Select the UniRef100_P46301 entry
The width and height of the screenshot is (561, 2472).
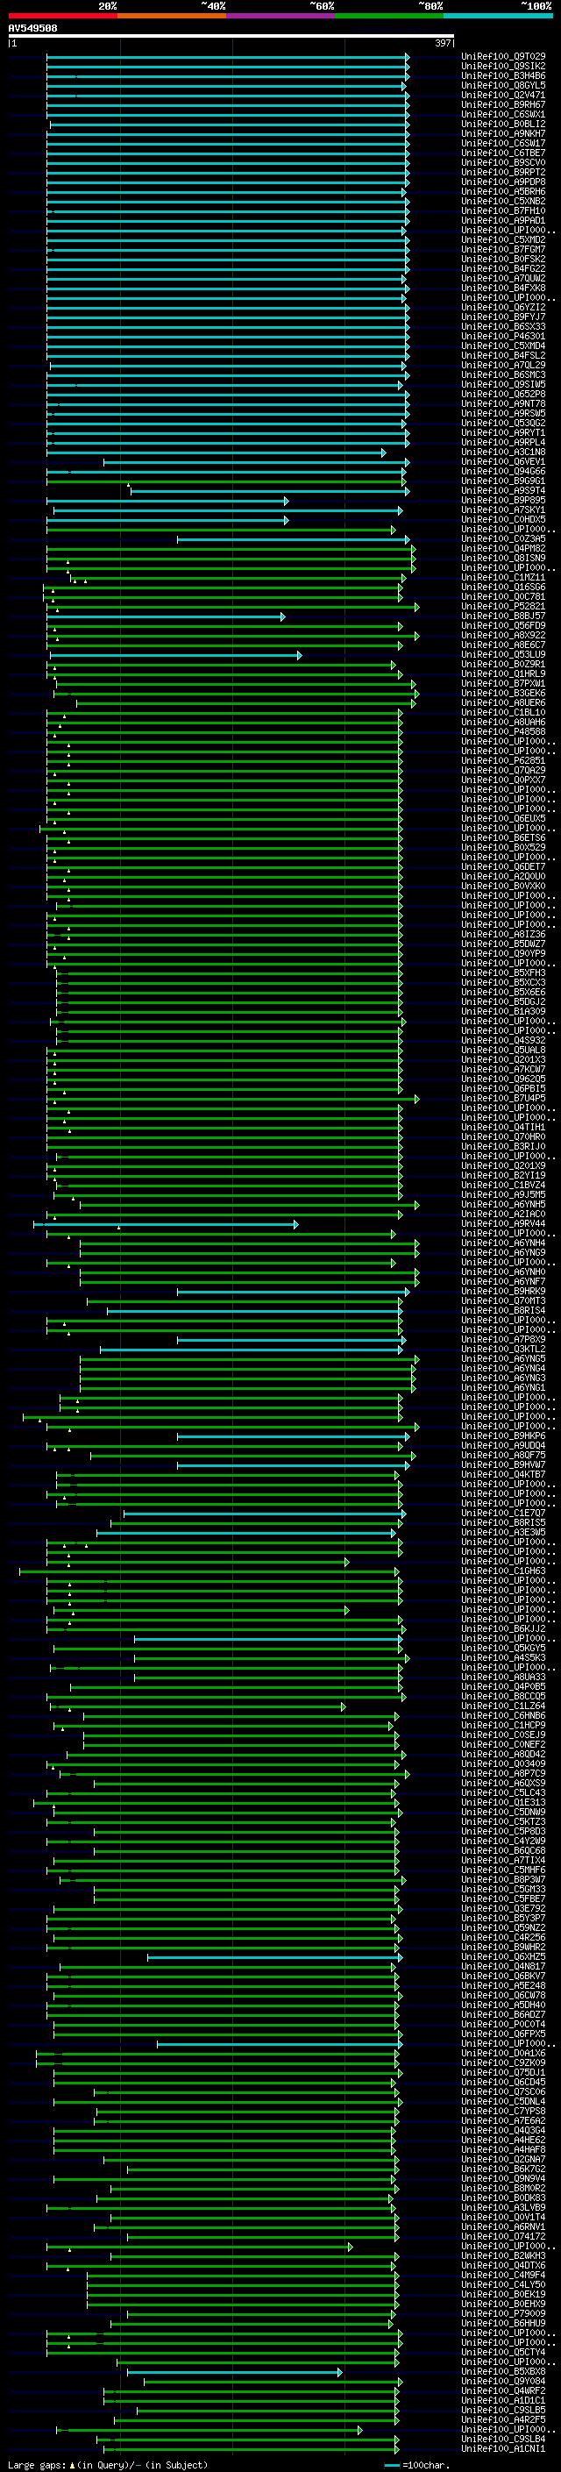[503, 337]
